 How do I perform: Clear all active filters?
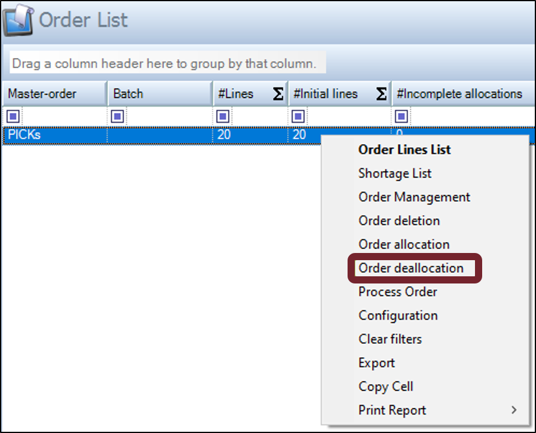[389, 339]
